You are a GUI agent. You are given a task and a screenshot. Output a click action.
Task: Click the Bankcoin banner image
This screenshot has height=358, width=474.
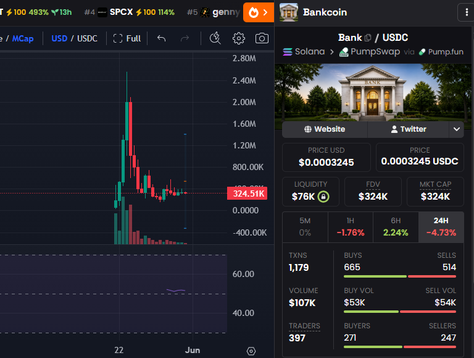373,92
